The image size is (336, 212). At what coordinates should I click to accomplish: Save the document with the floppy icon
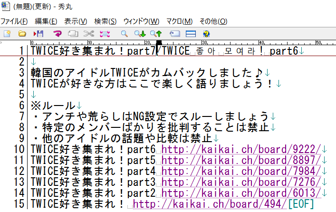38,34
